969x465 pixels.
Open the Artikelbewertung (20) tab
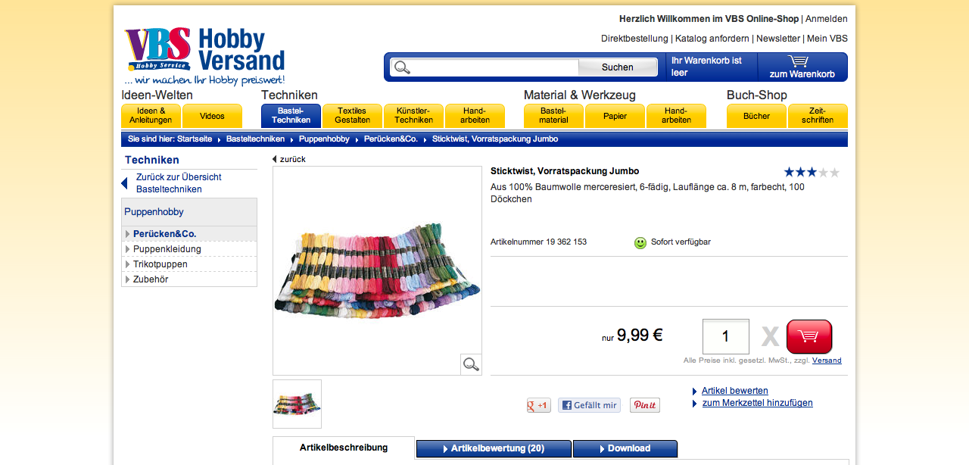pyautogui.click(x=494, y=448)
